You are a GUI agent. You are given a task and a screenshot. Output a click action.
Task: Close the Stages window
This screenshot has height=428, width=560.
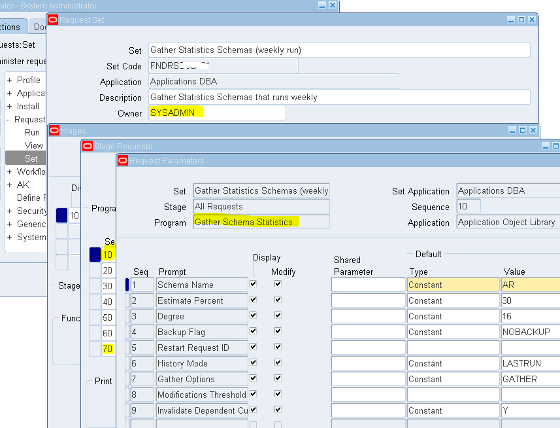(x=533, y=130)
